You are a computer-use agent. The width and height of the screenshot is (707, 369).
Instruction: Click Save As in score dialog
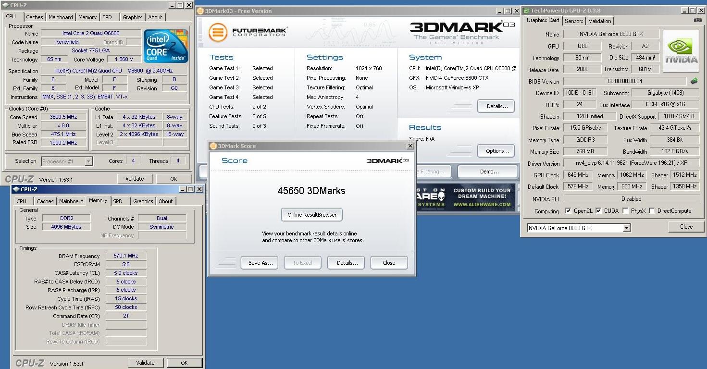[260, 263]
